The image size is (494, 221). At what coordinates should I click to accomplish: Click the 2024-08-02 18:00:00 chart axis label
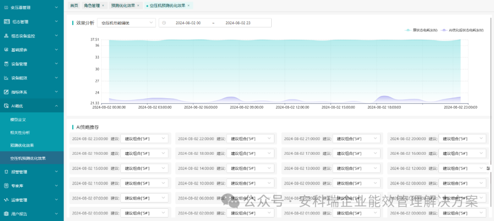(x=384, y=107)
